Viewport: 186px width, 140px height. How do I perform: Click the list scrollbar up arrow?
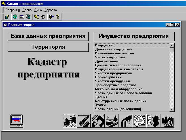[x=172, y=45]
